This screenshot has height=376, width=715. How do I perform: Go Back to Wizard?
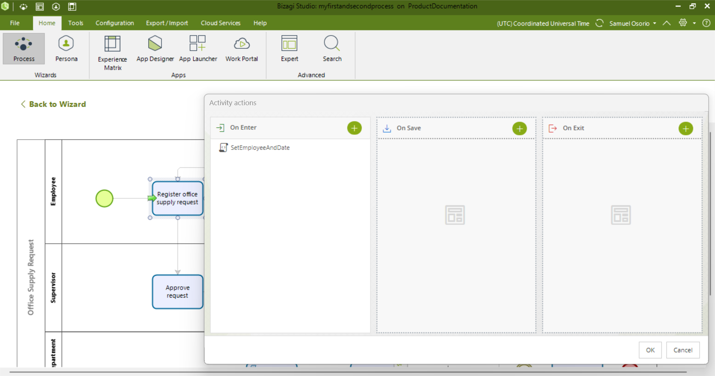click(x=53, y=104)
